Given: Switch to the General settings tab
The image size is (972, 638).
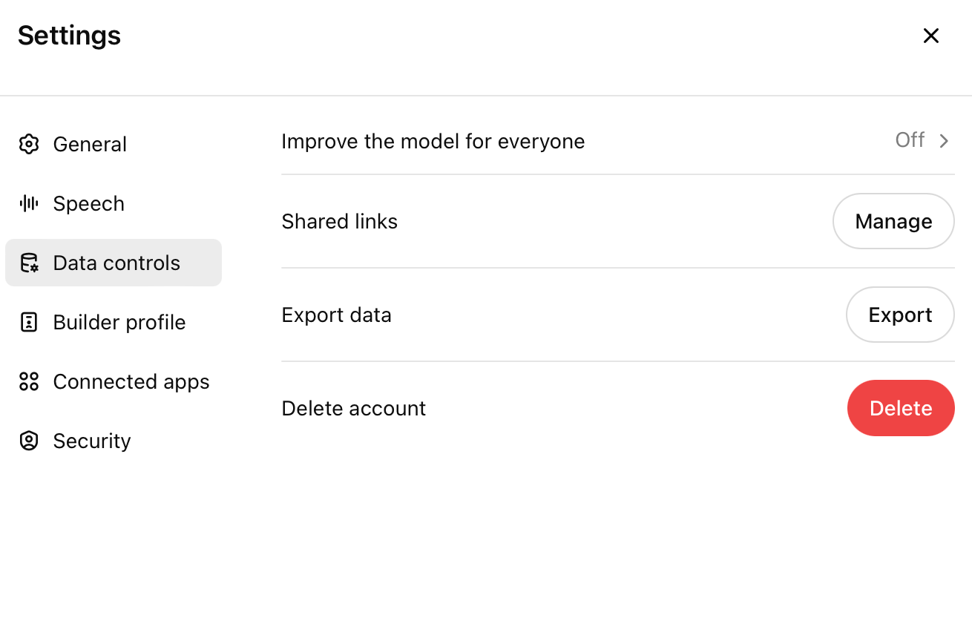Looking at the screenshot, I should tap(114, 144).
